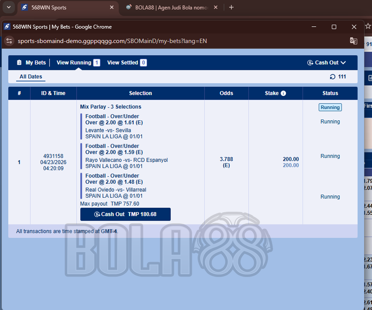Image resolution: width=372 pixels, height=310 pixels.
Task: Click Running status for Levante match
Action: pyautogui.click(x=330, y=122)
